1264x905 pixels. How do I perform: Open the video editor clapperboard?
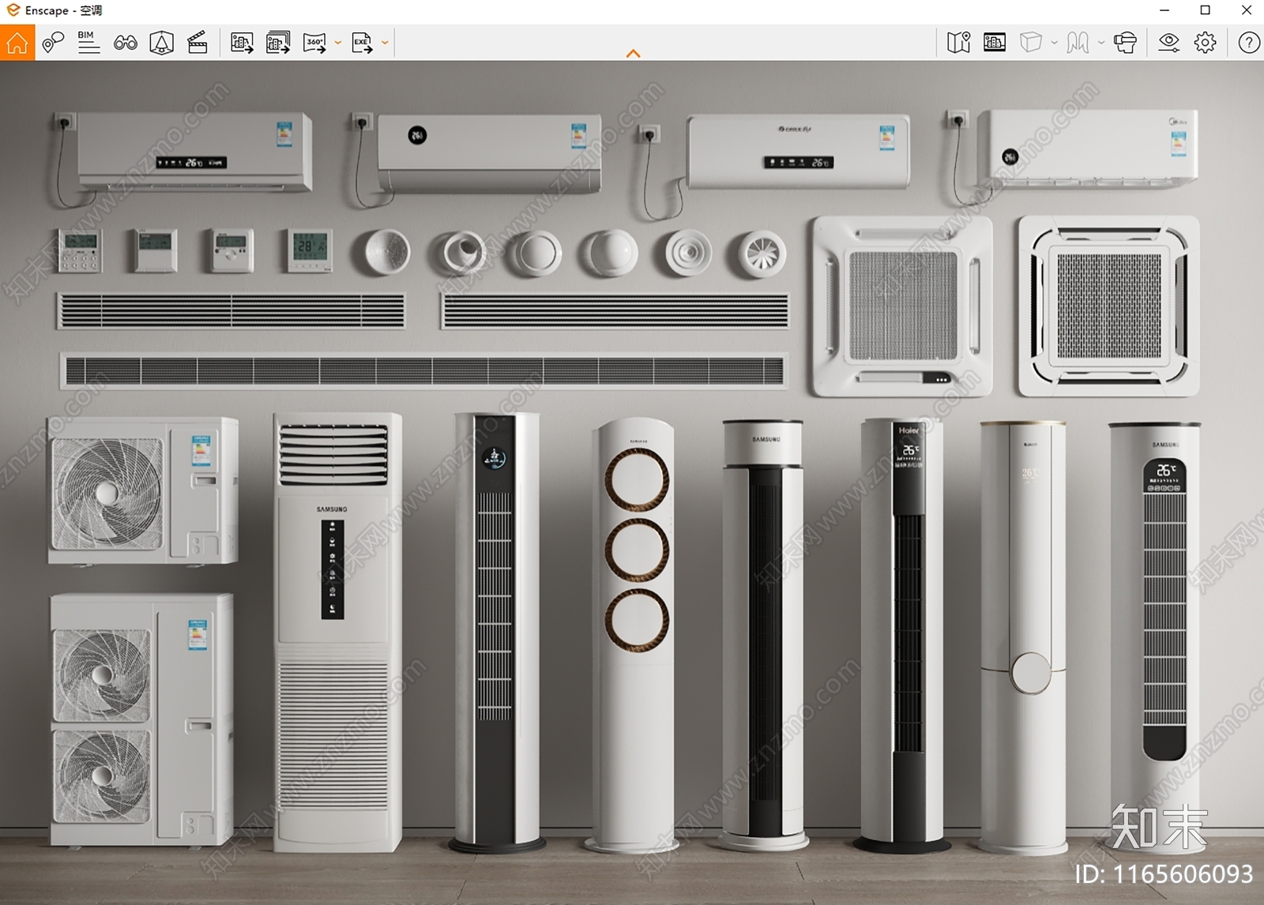pos(197,43)
